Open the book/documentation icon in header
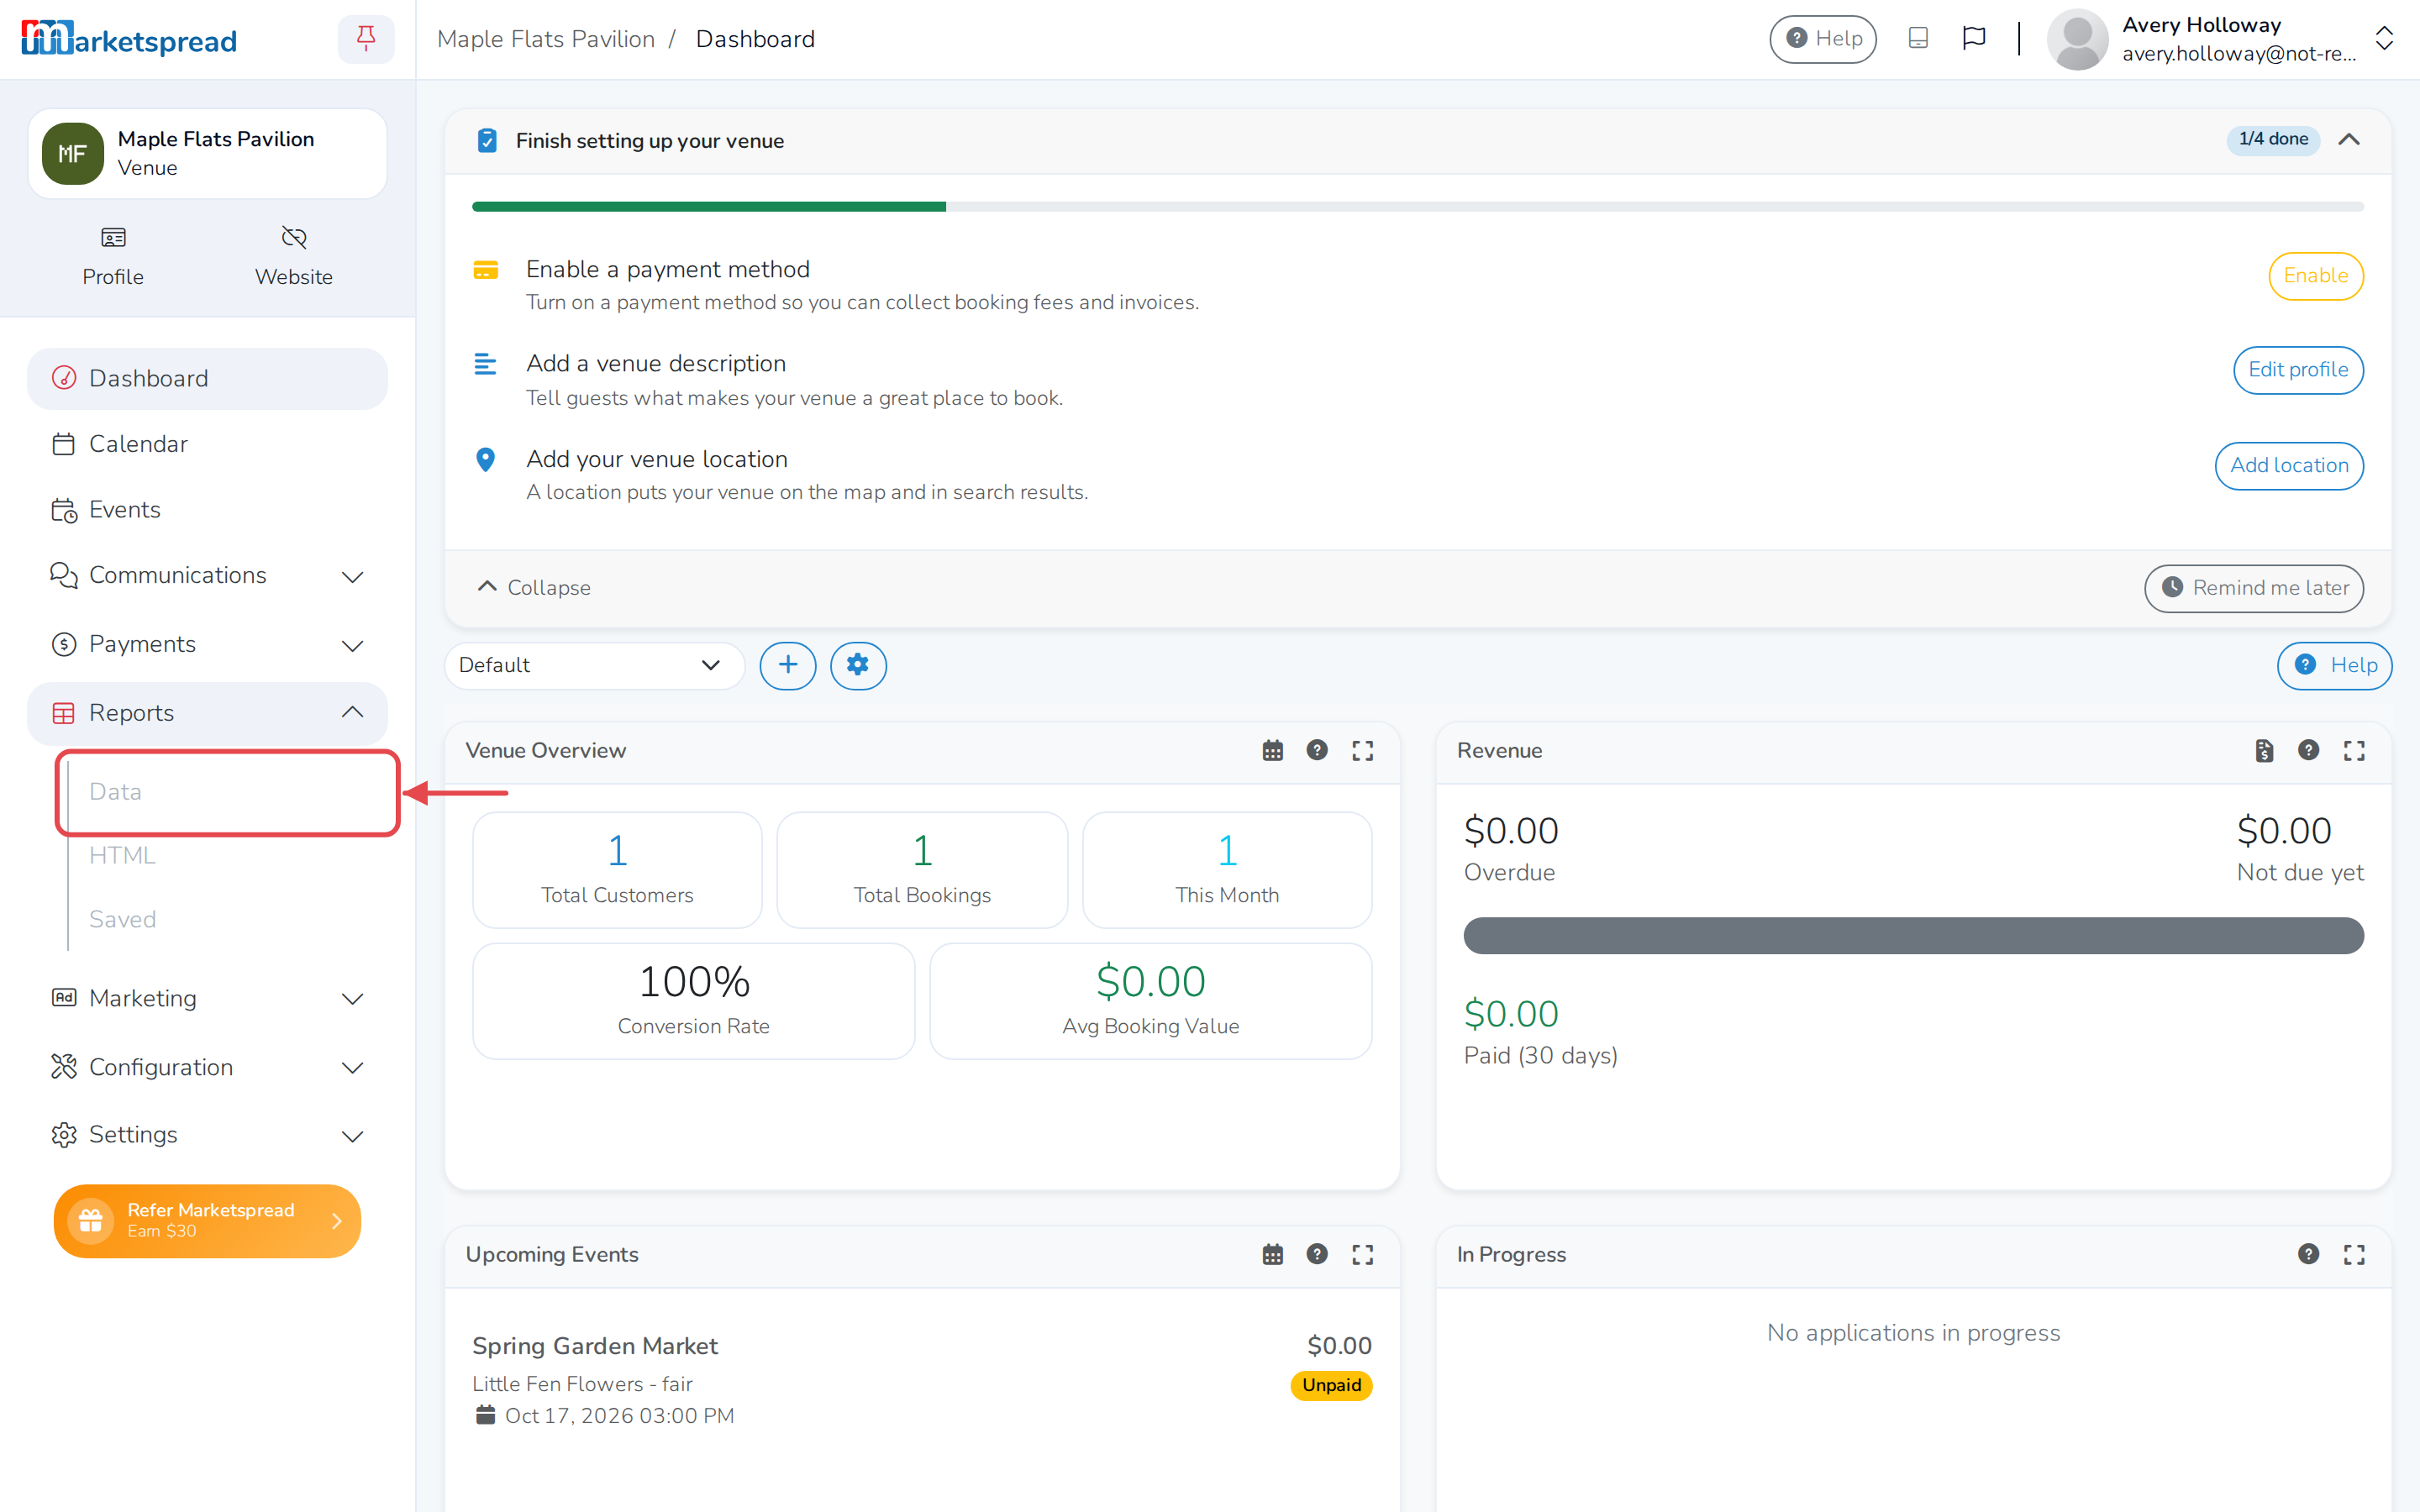 (x=1918, y=38)
